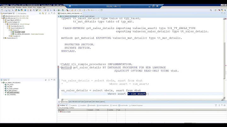
Task: Select ZJI_SIMPLE_PROCEDURES class in Project Explorer
Action: 22,34
